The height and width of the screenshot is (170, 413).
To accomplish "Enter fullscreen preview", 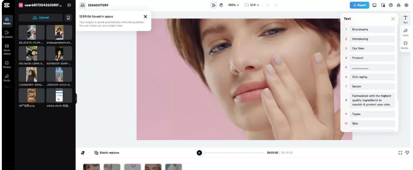I will tap(400, 153).
